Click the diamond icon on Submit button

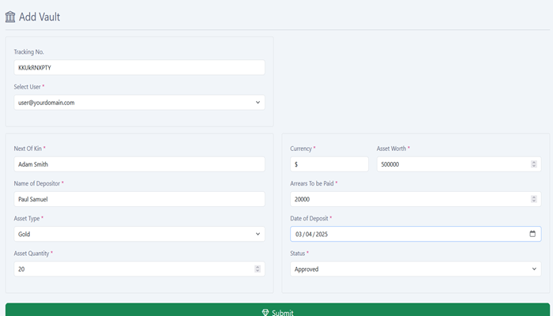[265, 313]
